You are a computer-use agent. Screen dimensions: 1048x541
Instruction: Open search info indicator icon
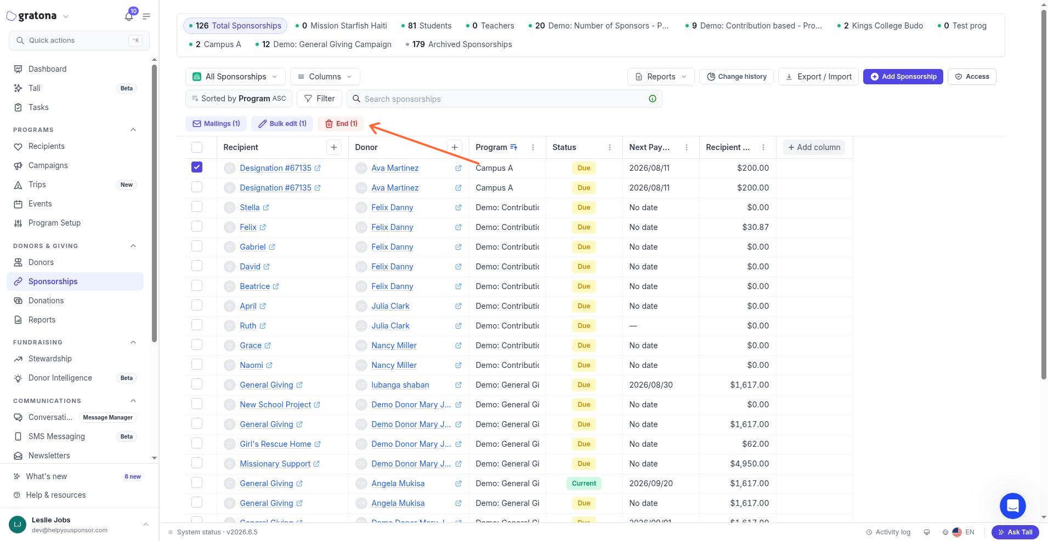653,99
